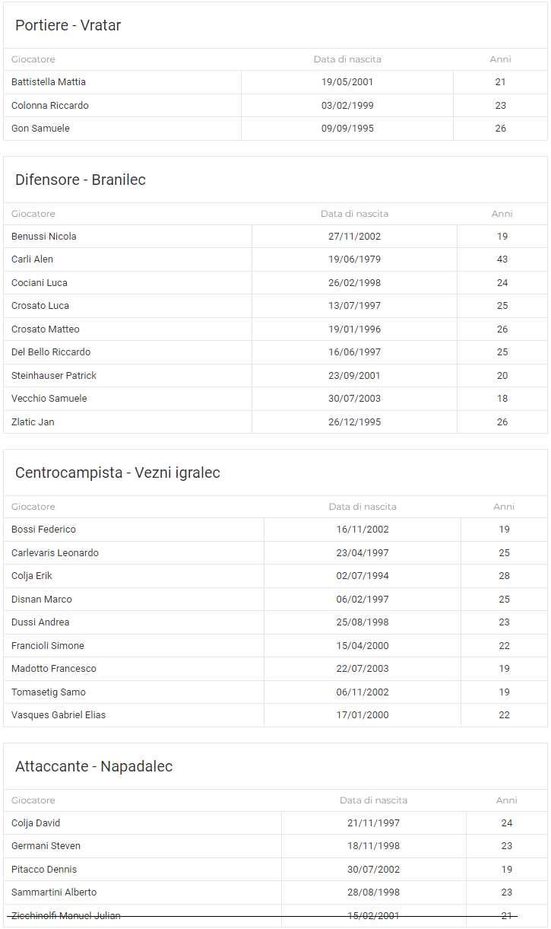Click on Vasques Gabriel Elias
This screenshot has width=551, height=929.
coord(59,715)
